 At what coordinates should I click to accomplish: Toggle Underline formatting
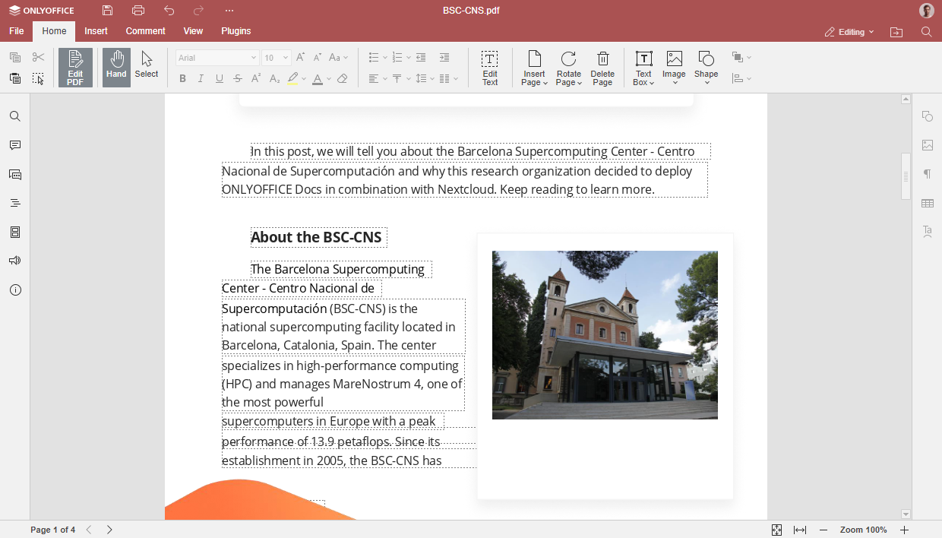(x=219, y=78)
